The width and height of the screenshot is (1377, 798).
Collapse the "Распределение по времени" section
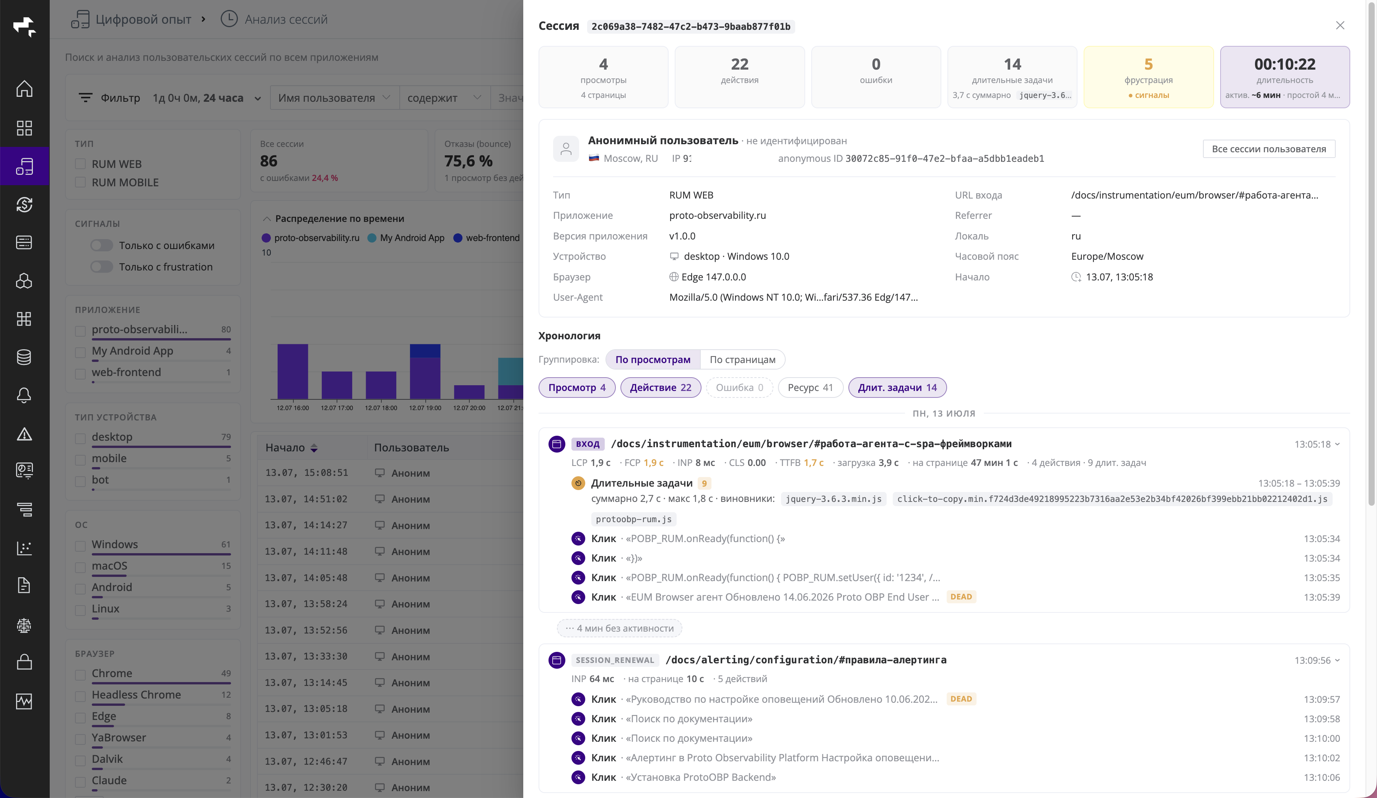click(267, 219)
